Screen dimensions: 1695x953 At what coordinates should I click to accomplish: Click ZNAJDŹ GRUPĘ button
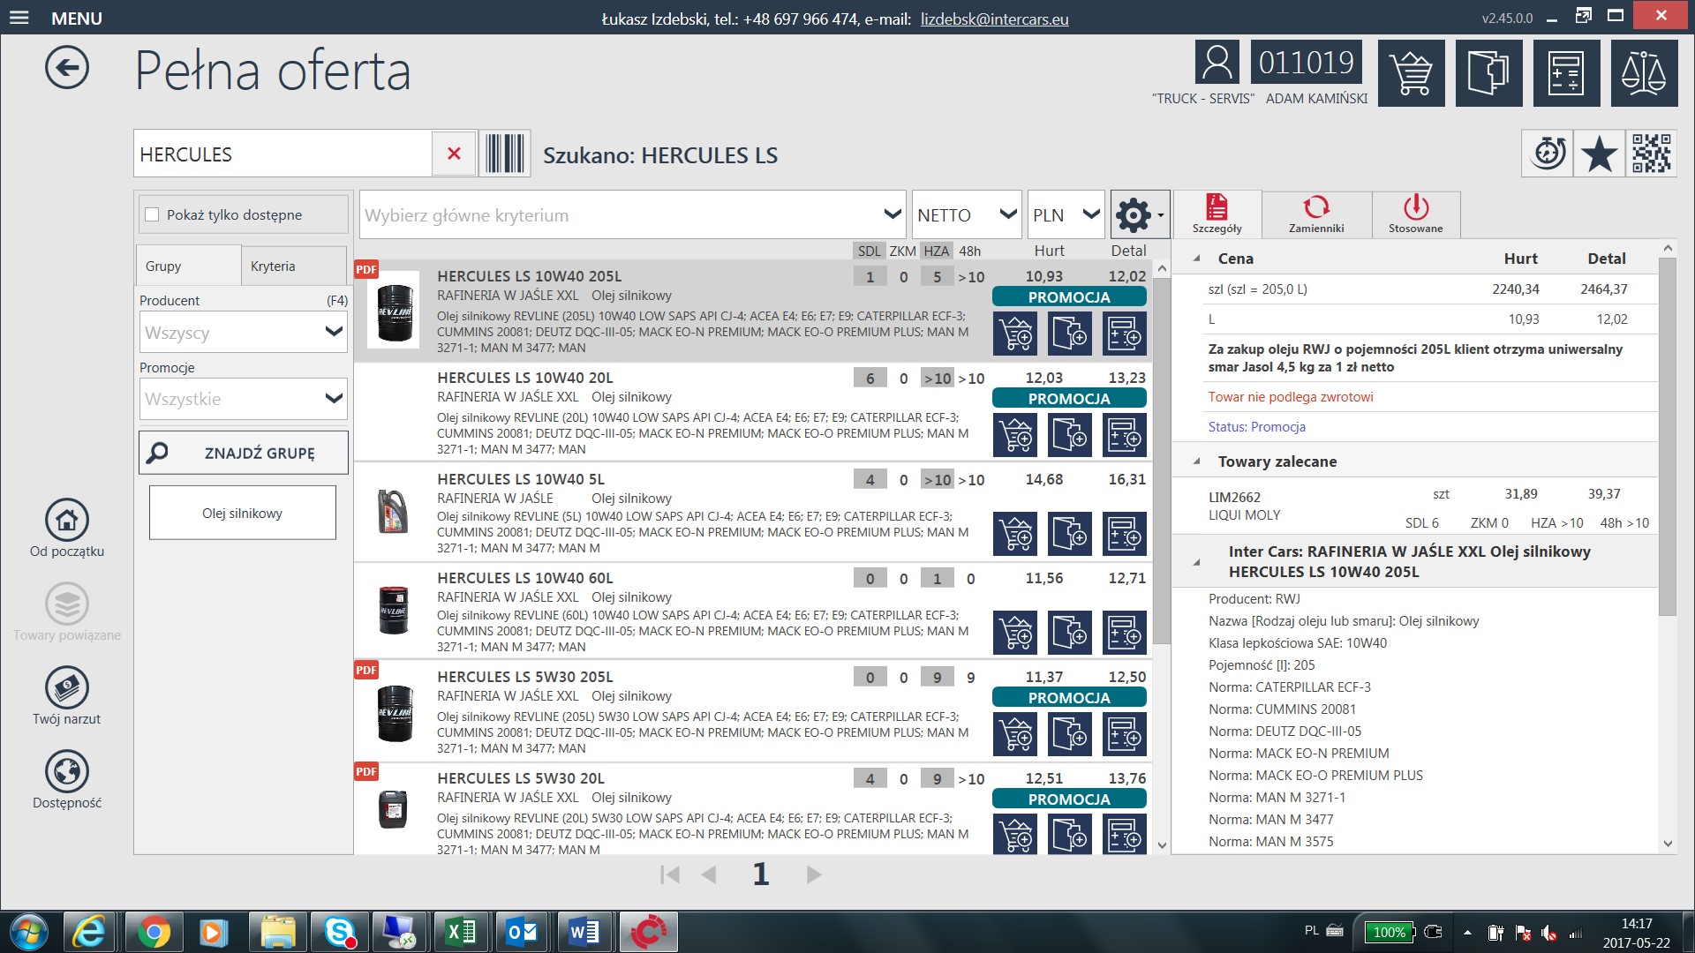[x=243, y=453]
